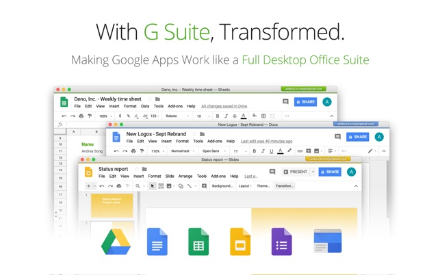Open move-to-folder icon in Docs window
The width and height of the screenshot is (440, 275).
click(x=202, y=134)
